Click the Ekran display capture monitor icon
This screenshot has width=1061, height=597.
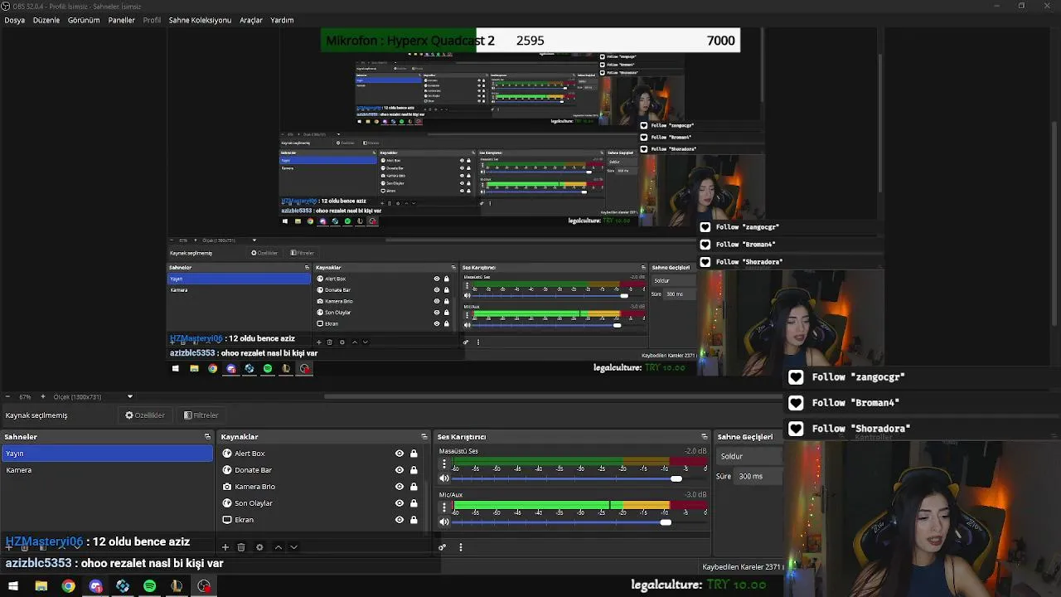227,520
